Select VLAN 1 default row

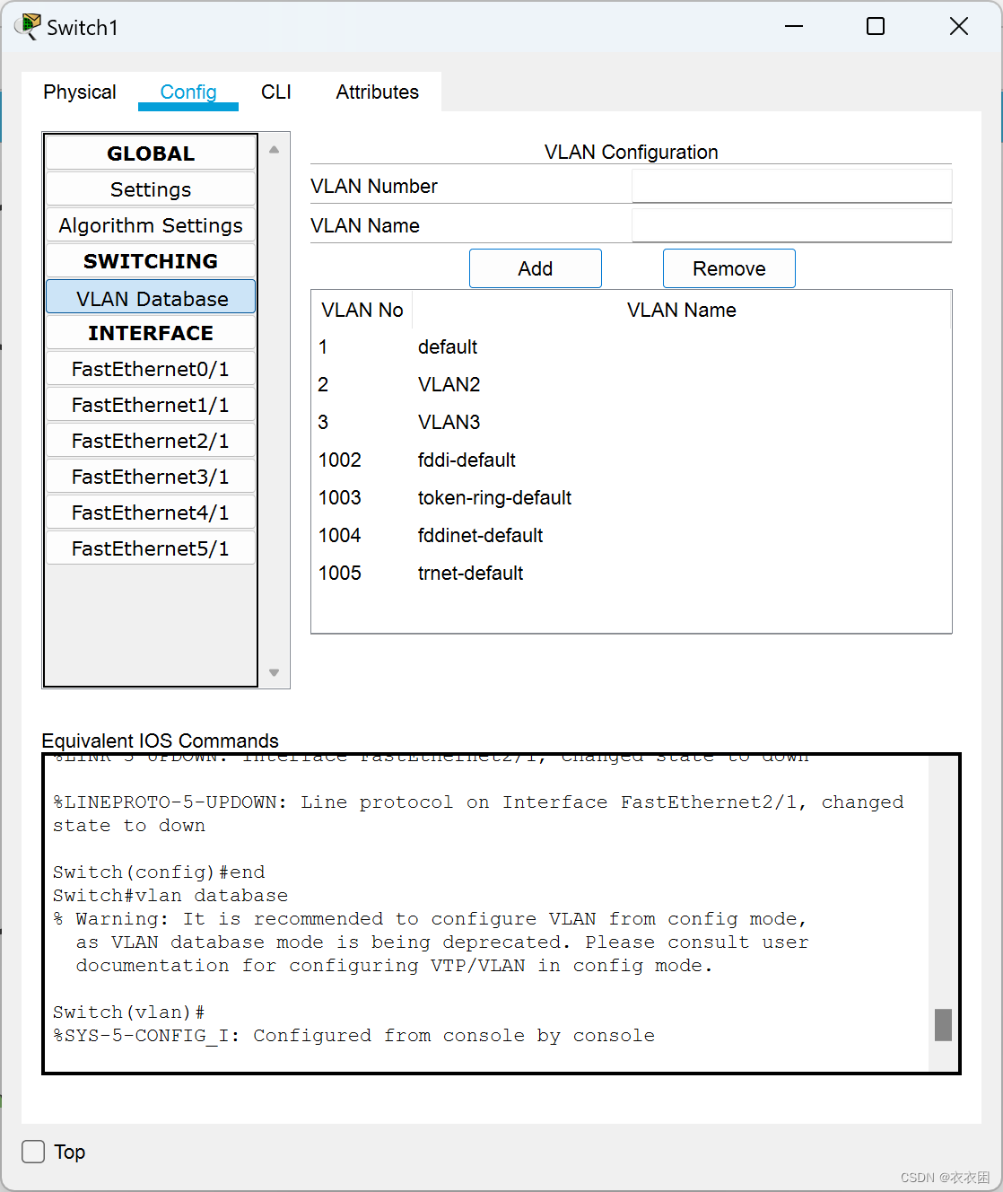click(632, 346)
